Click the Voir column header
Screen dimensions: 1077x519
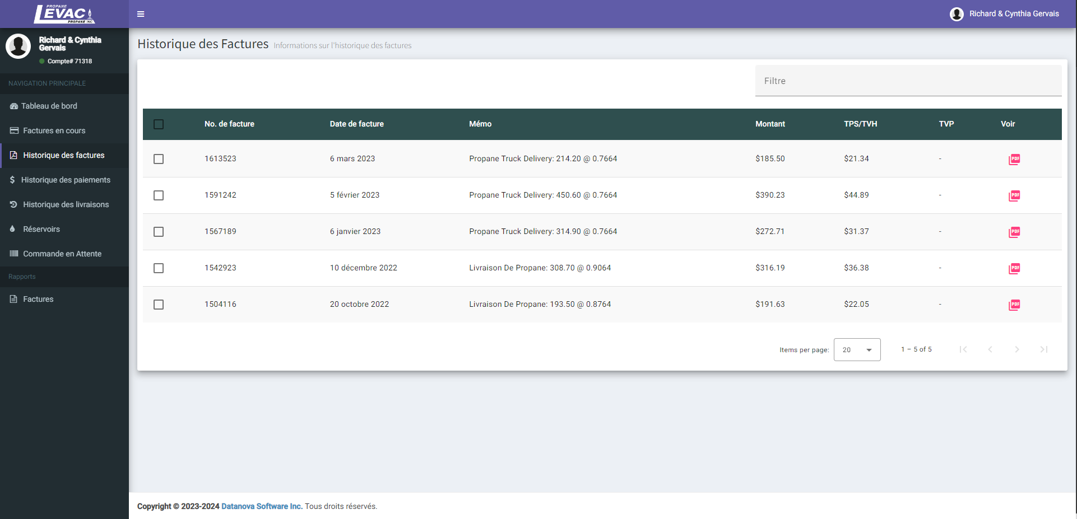pos(1008,124)
